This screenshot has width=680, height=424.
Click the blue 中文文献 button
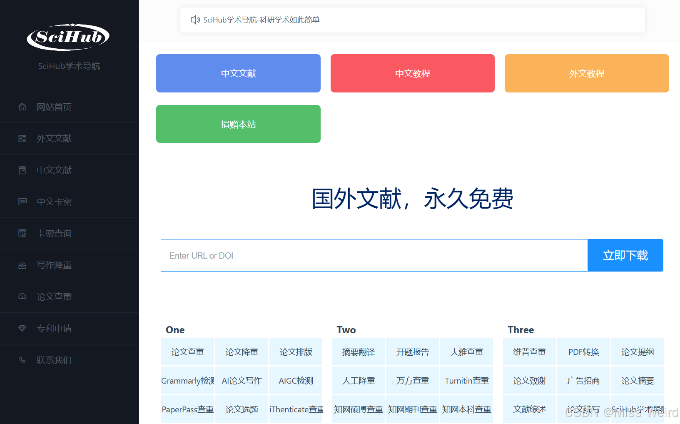click(x=238, y=73)
